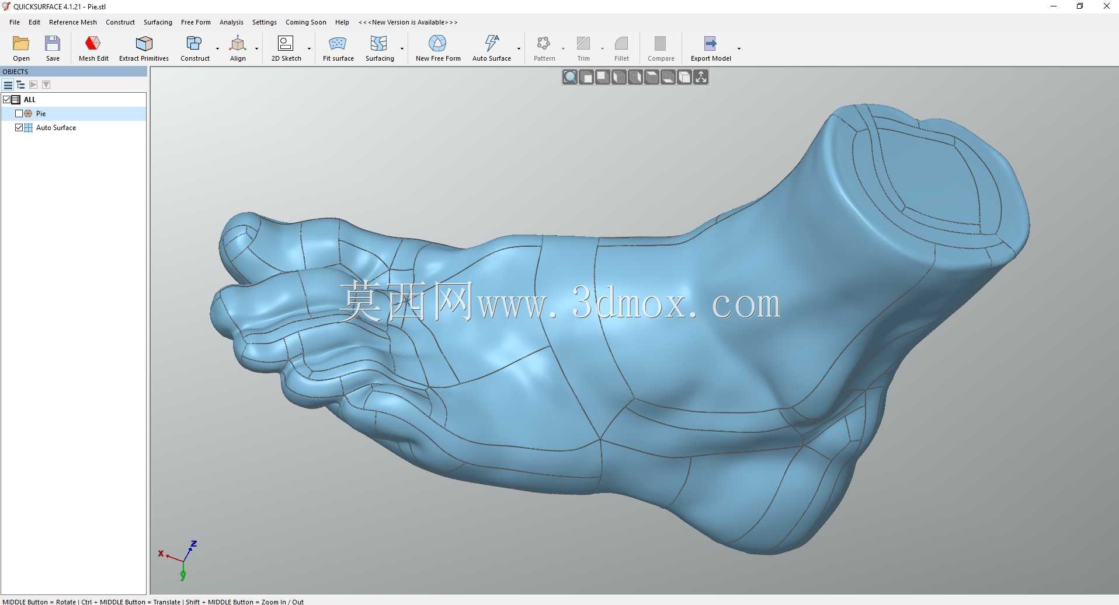Open the Construct dropdown arrow
Image resolution: width=1119 pixels, height=605 pixels.
click(x=217, y=49)
